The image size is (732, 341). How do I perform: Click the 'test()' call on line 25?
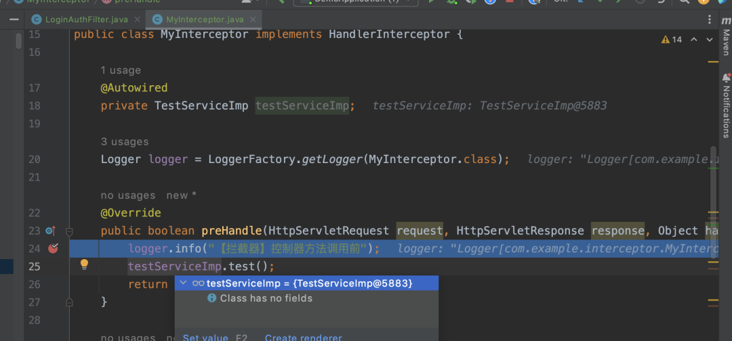click(248, 267)
